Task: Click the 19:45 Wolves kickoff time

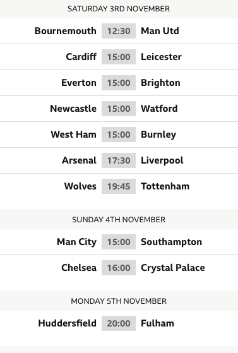Action: pyautogui.click(x=119, y=186)
